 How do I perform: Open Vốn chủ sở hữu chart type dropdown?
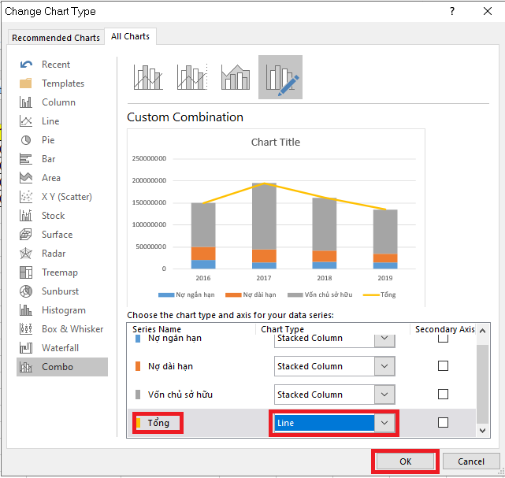[x=384, y=395]
